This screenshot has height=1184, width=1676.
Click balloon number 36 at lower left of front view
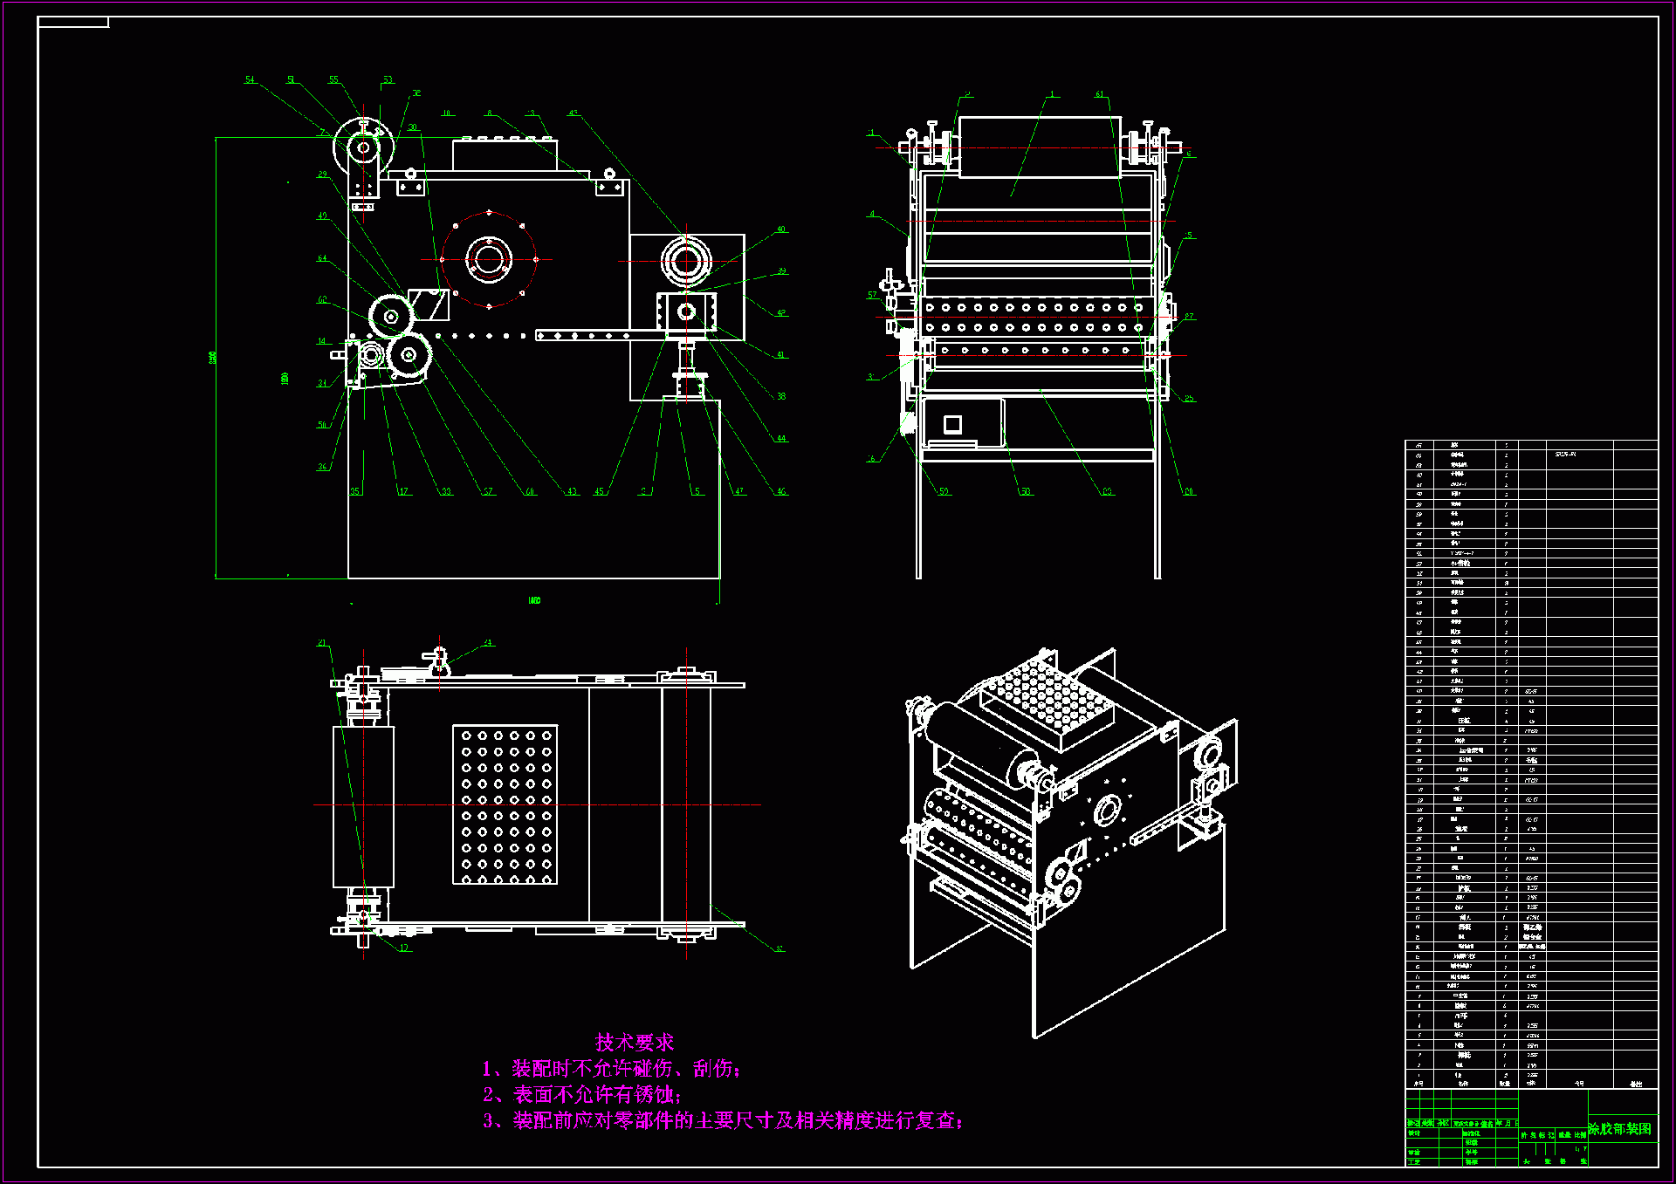coord(322,467)
